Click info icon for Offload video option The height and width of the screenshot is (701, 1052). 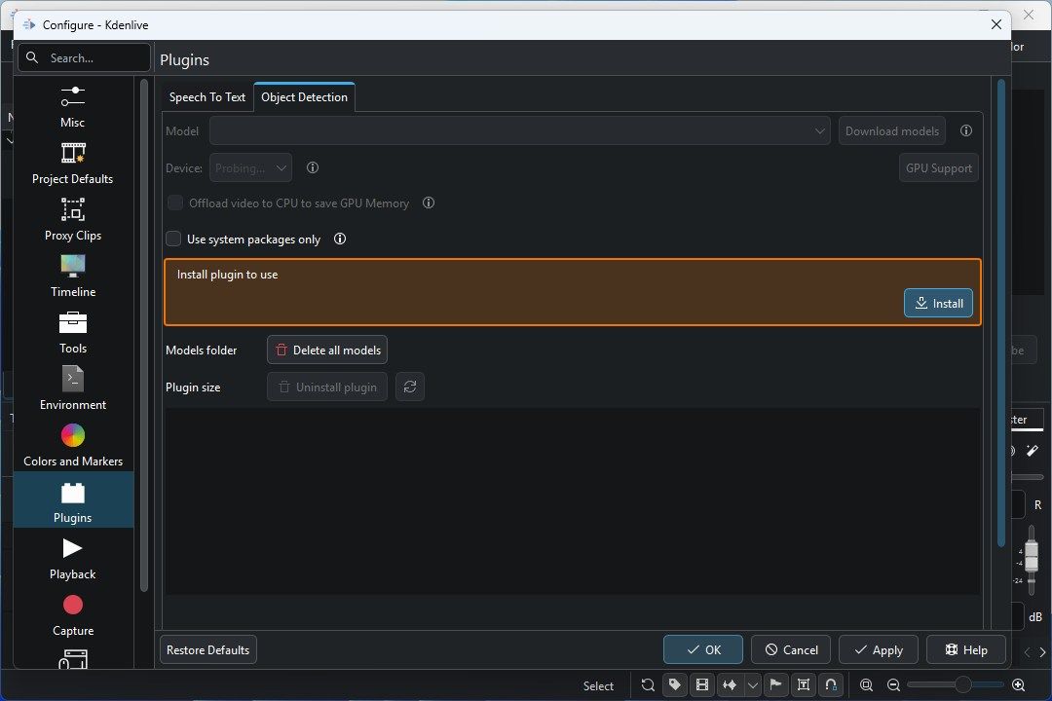click(x=428, y=203)
